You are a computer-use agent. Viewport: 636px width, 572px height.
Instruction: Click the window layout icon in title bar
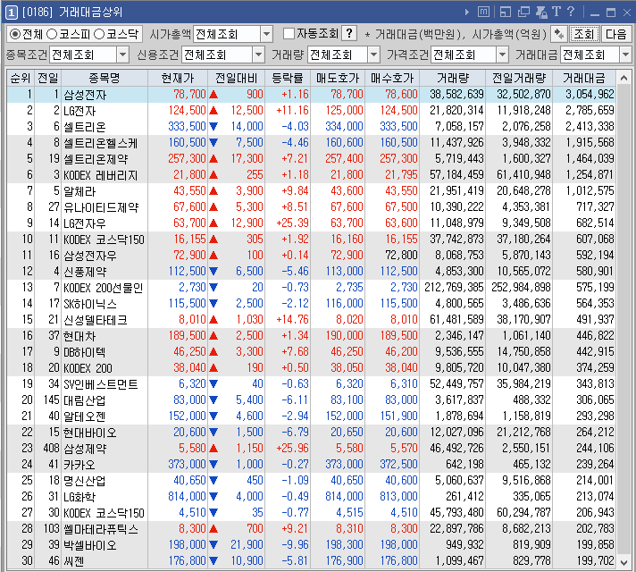pyautogui.click(x=506, y=13)
